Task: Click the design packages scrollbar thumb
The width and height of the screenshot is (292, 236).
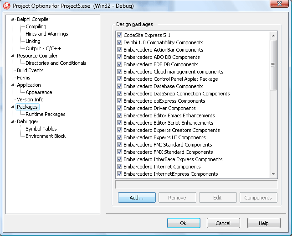Action: (x=273, y=65)
